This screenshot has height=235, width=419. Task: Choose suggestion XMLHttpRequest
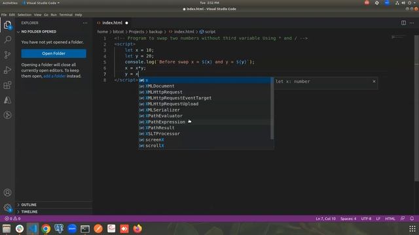click(x=205, y=92)
